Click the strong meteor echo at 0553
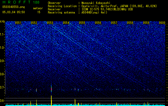 pos(51,89)
